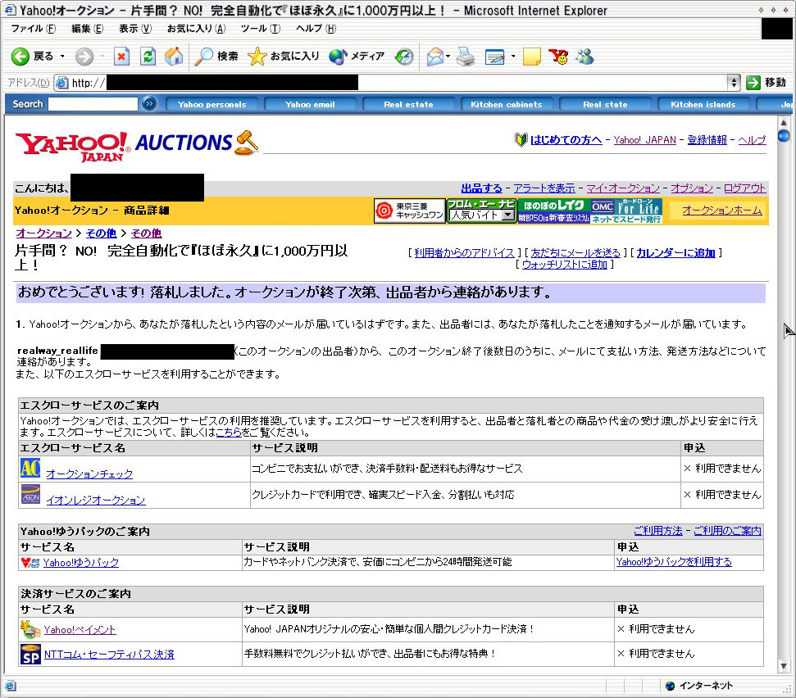The width and height of the screenshot is (796, 698).
Task: Open the 編集(E) menu
Action: (x=88, y=29)
